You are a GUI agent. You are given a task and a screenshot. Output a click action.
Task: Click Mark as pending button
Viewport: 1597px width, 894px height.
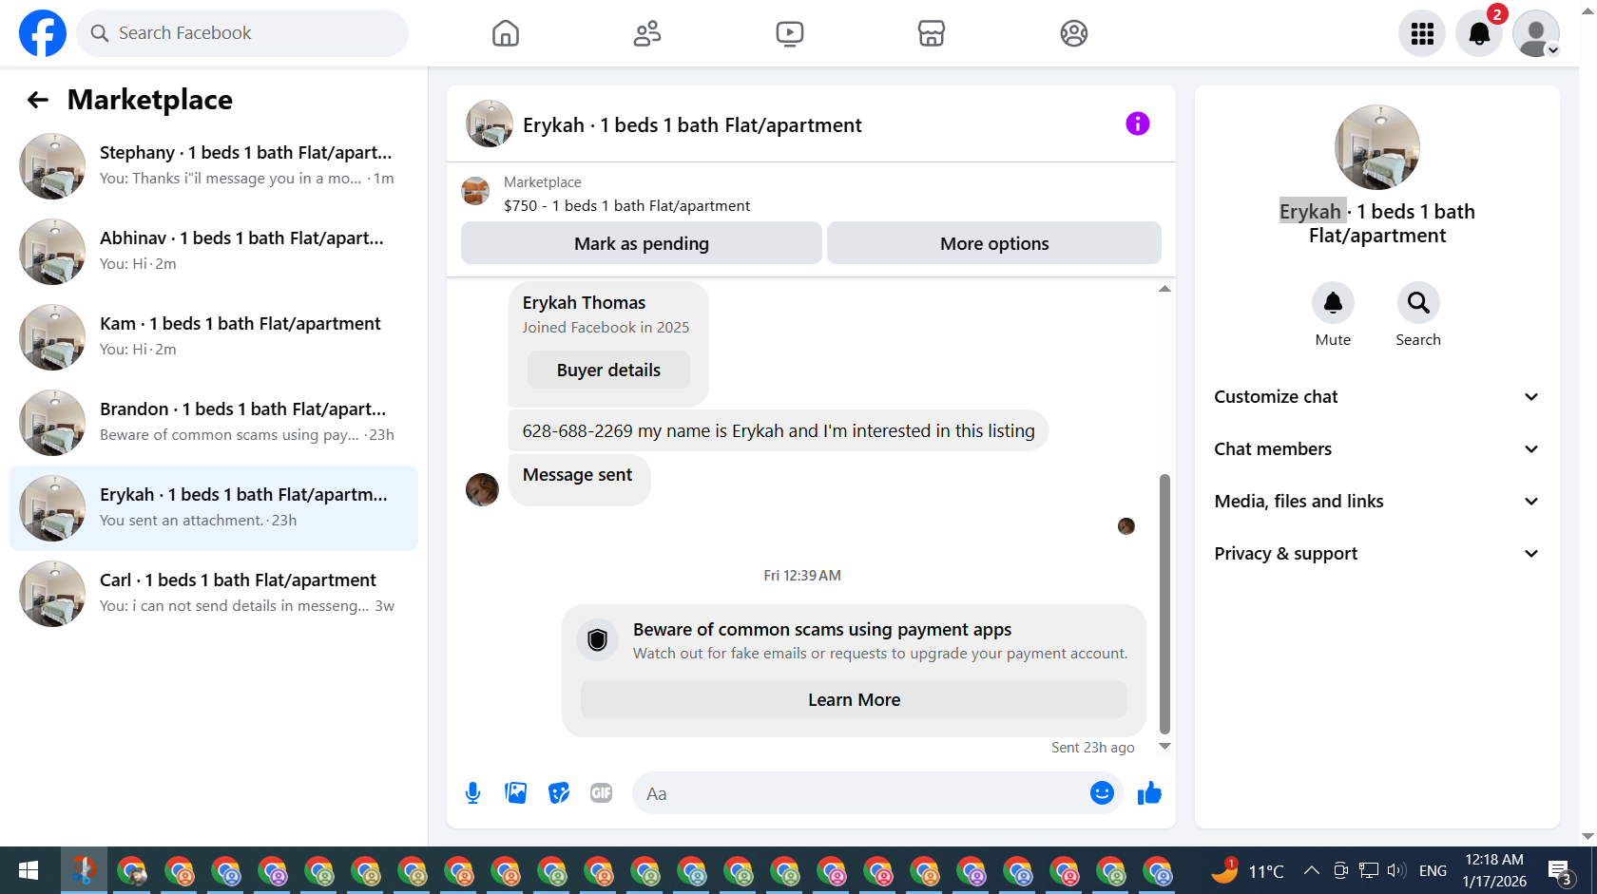[x=642, y=243]
